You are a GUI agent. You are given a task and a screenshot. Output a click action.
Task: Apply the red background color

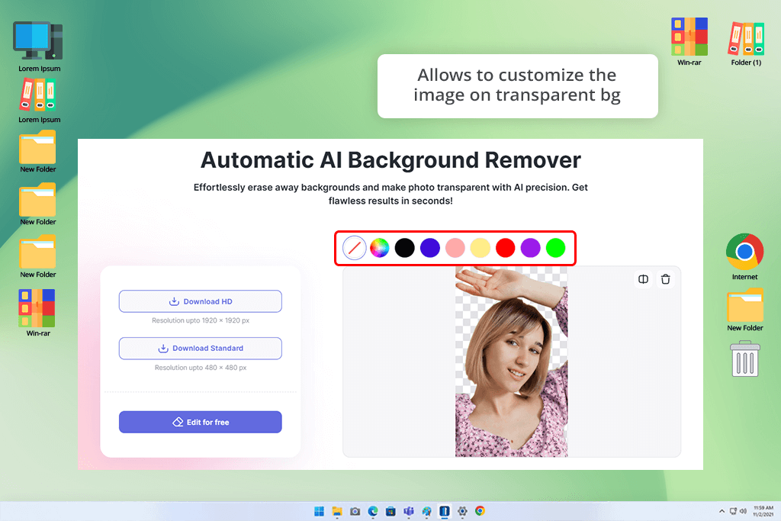click(505, 248)
